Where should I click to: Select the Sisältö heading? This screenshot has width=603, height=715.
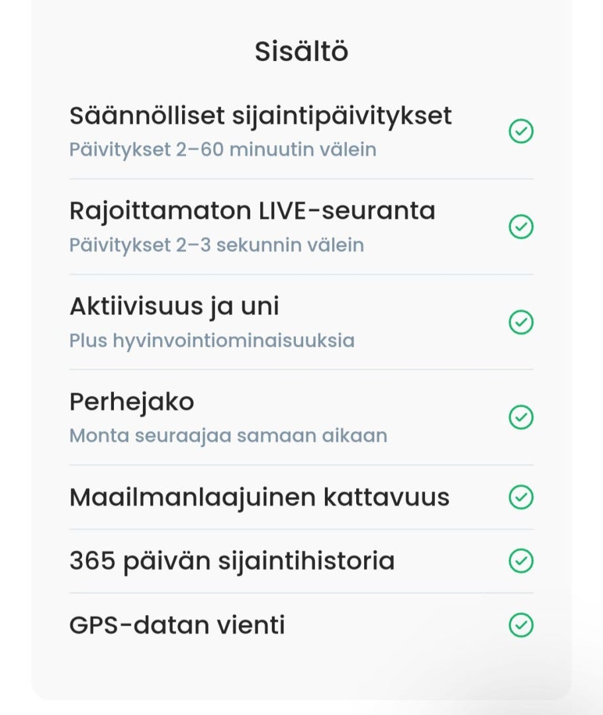[301, 52]
